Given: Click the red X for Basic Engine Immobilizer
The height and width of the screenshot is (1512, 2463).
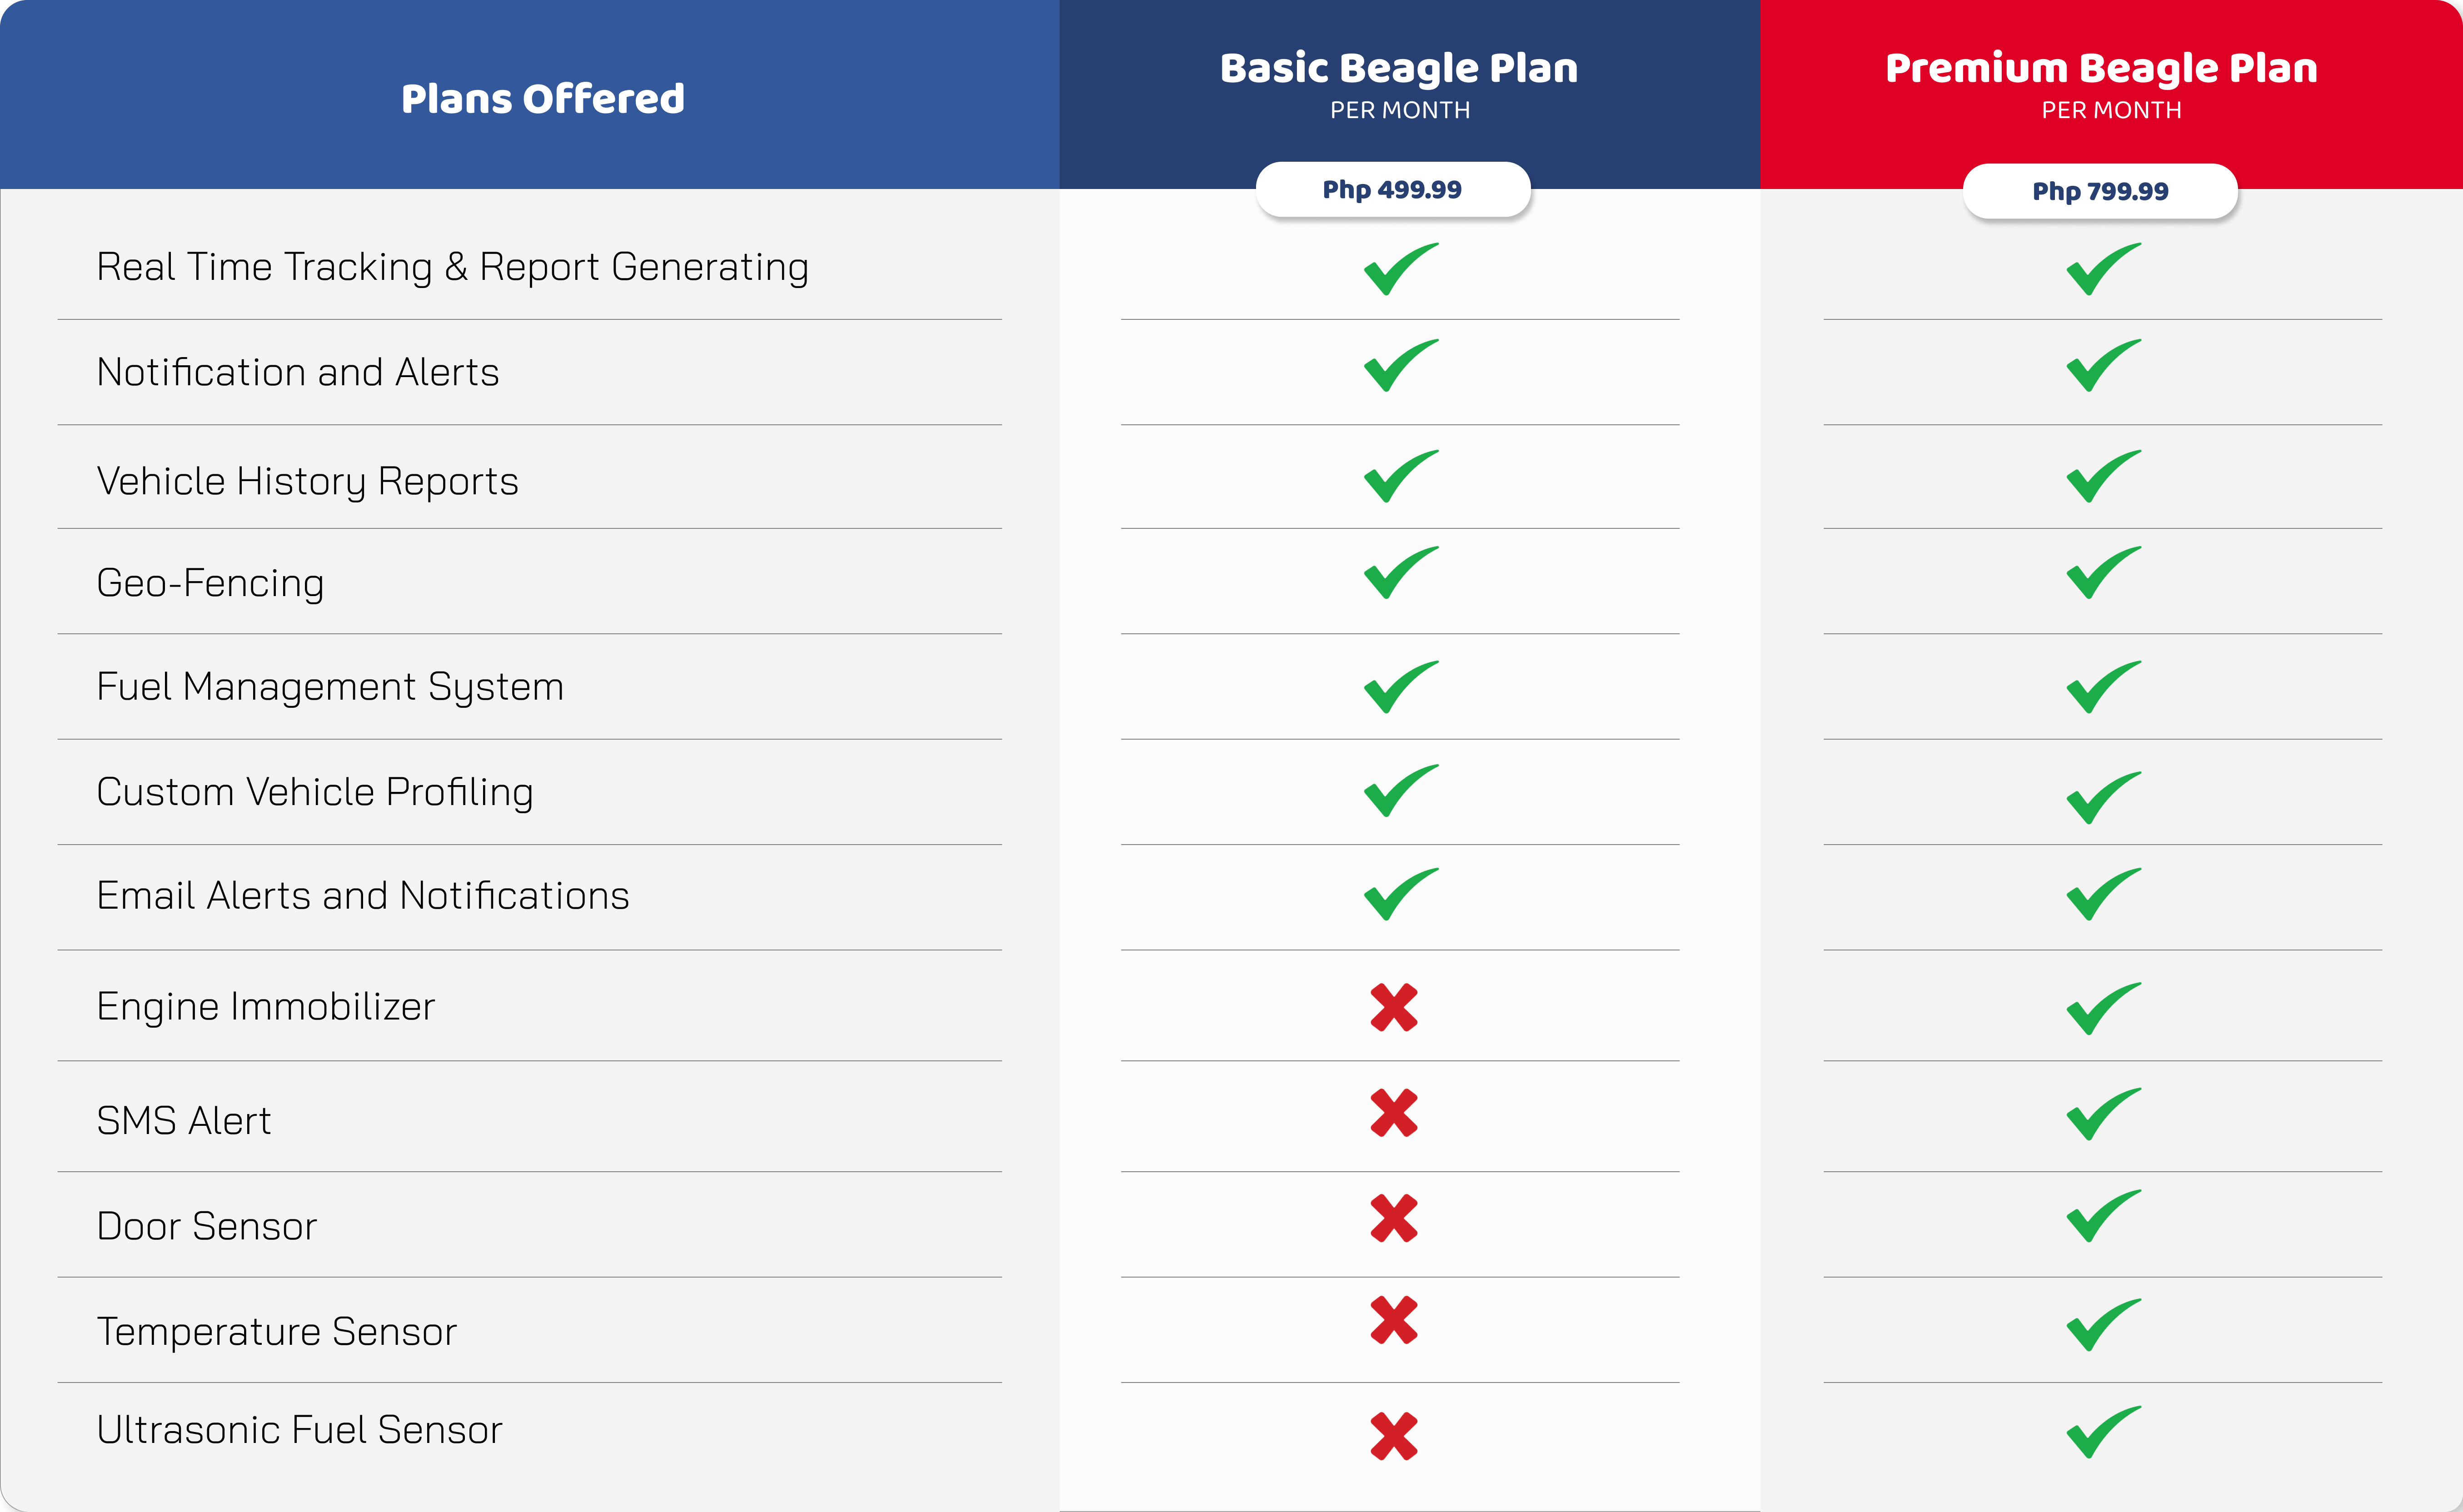Looking at the screenshot, I should (1394, 1007).
